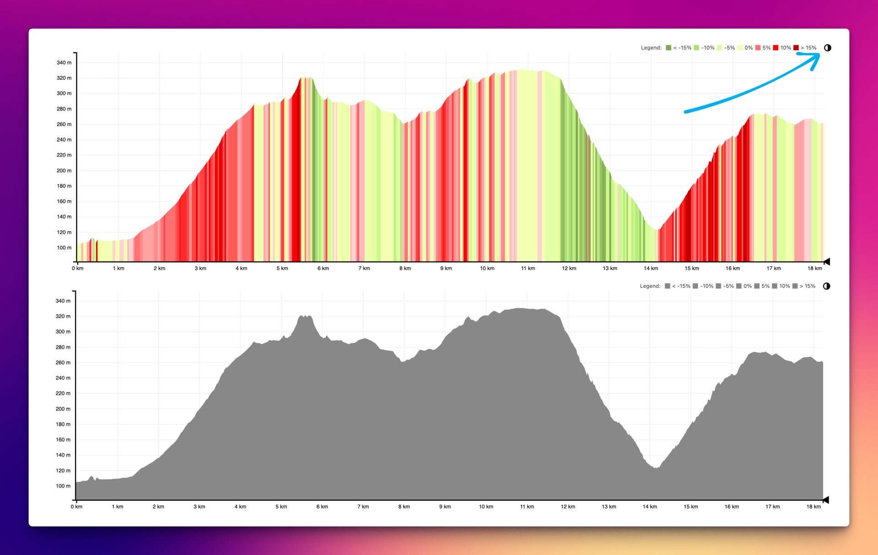This screenshot has height=555, width=878.
Task: Click the pale yellow '0%' legend swatch, top chart
Action: click(x=740, y=48)
